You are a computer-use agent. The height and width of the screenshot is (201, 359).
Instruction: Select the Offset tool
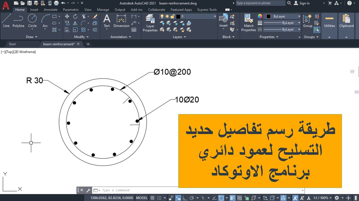[95, 30]
